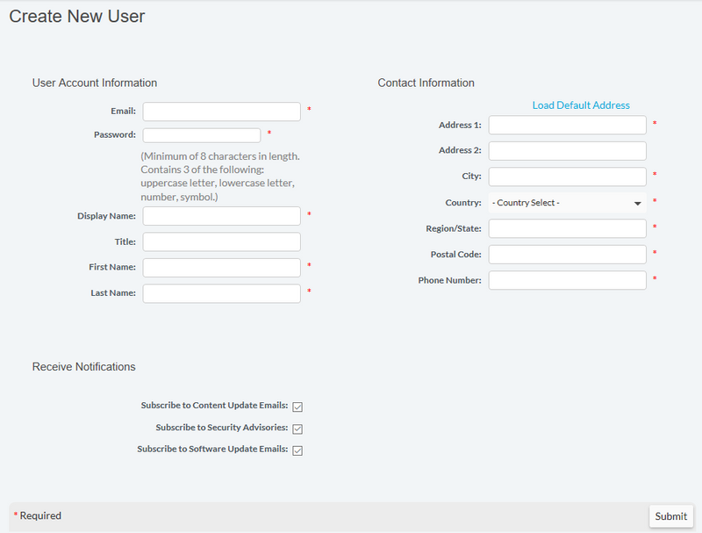Click the dropdown arrow beside Country Select
The height and width of the screenshot is (533, 702).
(637, 204)
